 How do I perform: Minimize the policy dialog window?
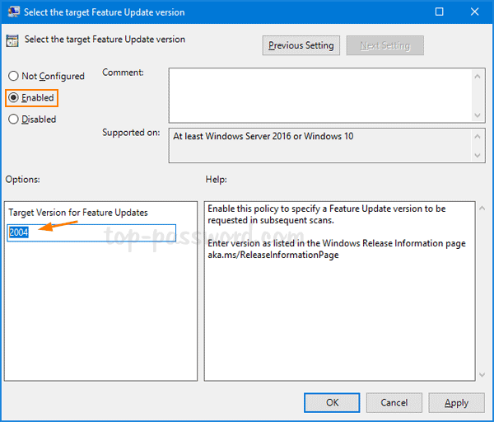pos(400,12)
